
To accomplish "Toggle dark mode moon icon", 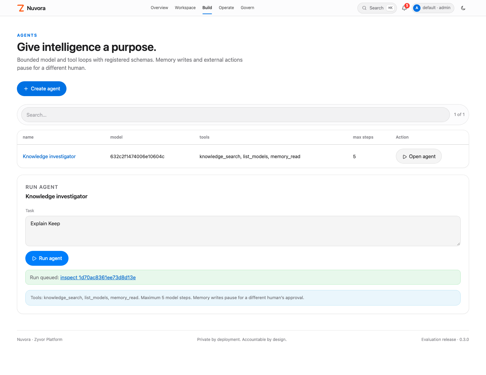I will (463, 8).
